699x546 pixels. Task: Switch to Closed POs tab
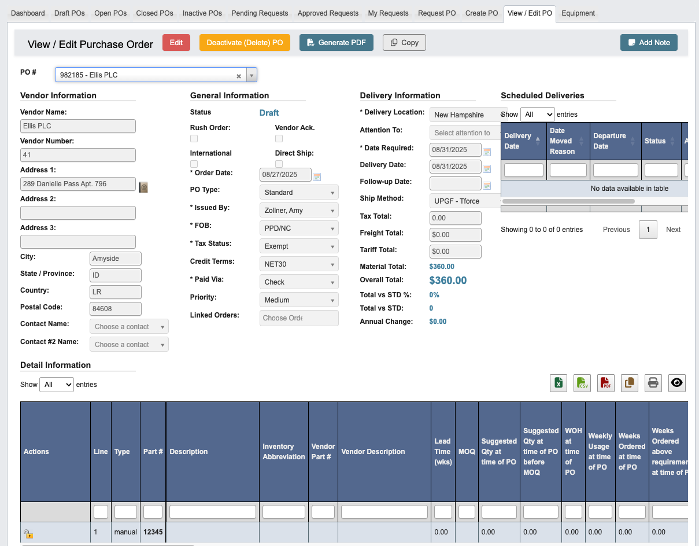[154, 13]
